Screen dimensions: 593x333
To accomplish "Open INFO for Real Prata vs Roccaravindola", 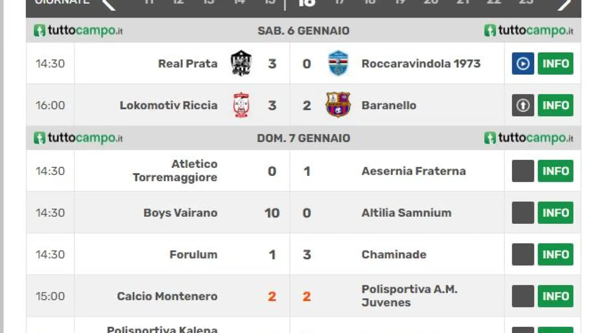I will 555,64.
